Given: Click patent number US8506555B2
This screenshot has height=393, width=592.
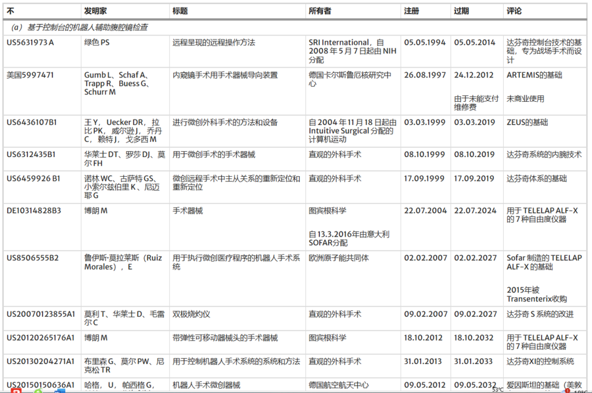Looking at the screenshot, I should point(32,258).
